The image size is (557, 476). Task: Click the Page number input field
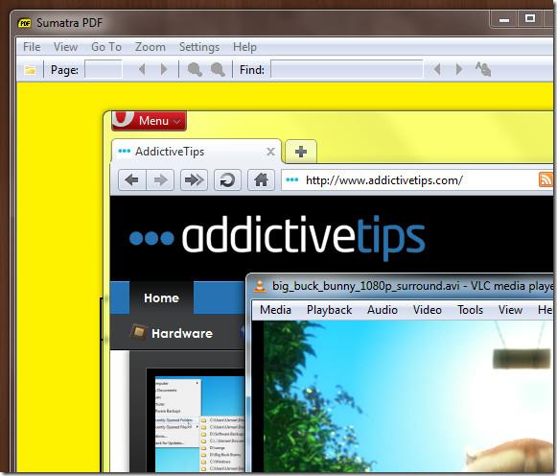click(104, 69)
